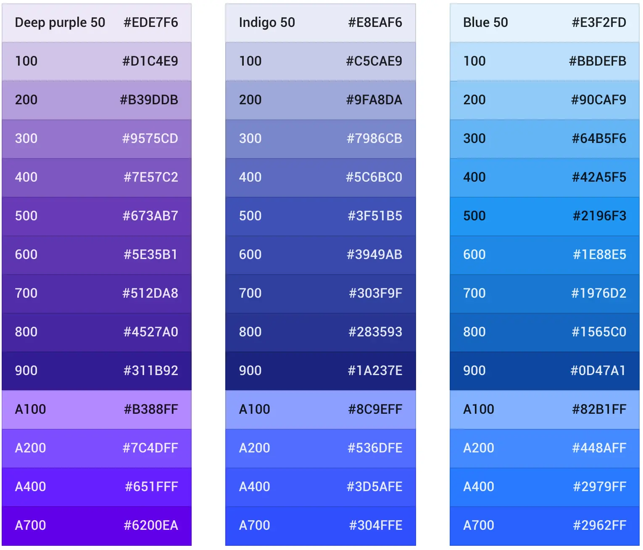Choose the Indigo A100 swatch #8C9EFF

[x=321, y=410]
